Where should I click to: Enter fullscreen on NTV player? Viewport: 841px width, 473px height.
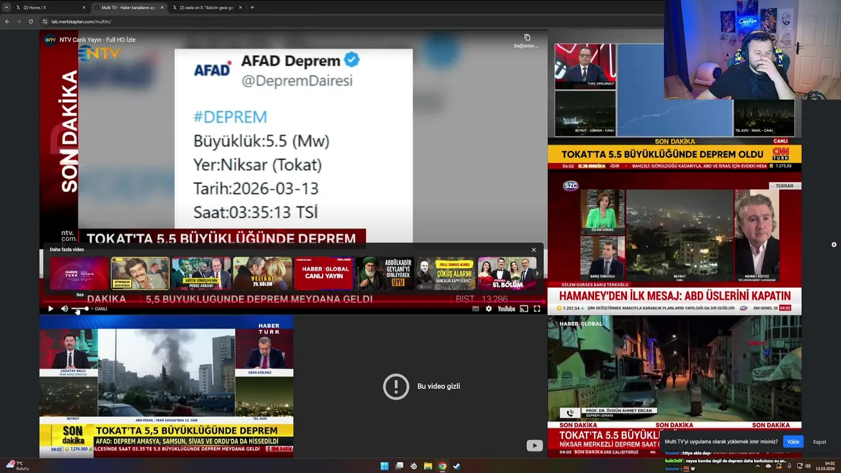[x=537, y=309]
